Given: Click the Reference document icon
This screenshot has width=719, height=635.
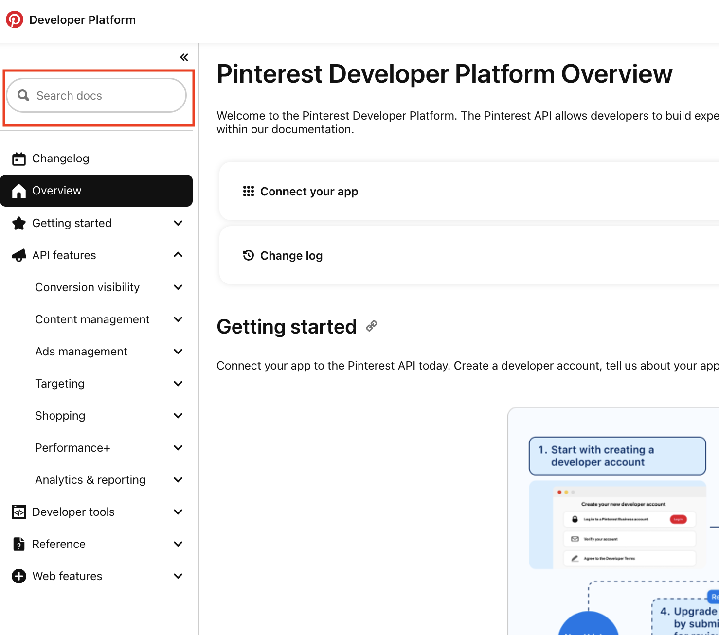Looking at the screenshot, I should [19, 544].
